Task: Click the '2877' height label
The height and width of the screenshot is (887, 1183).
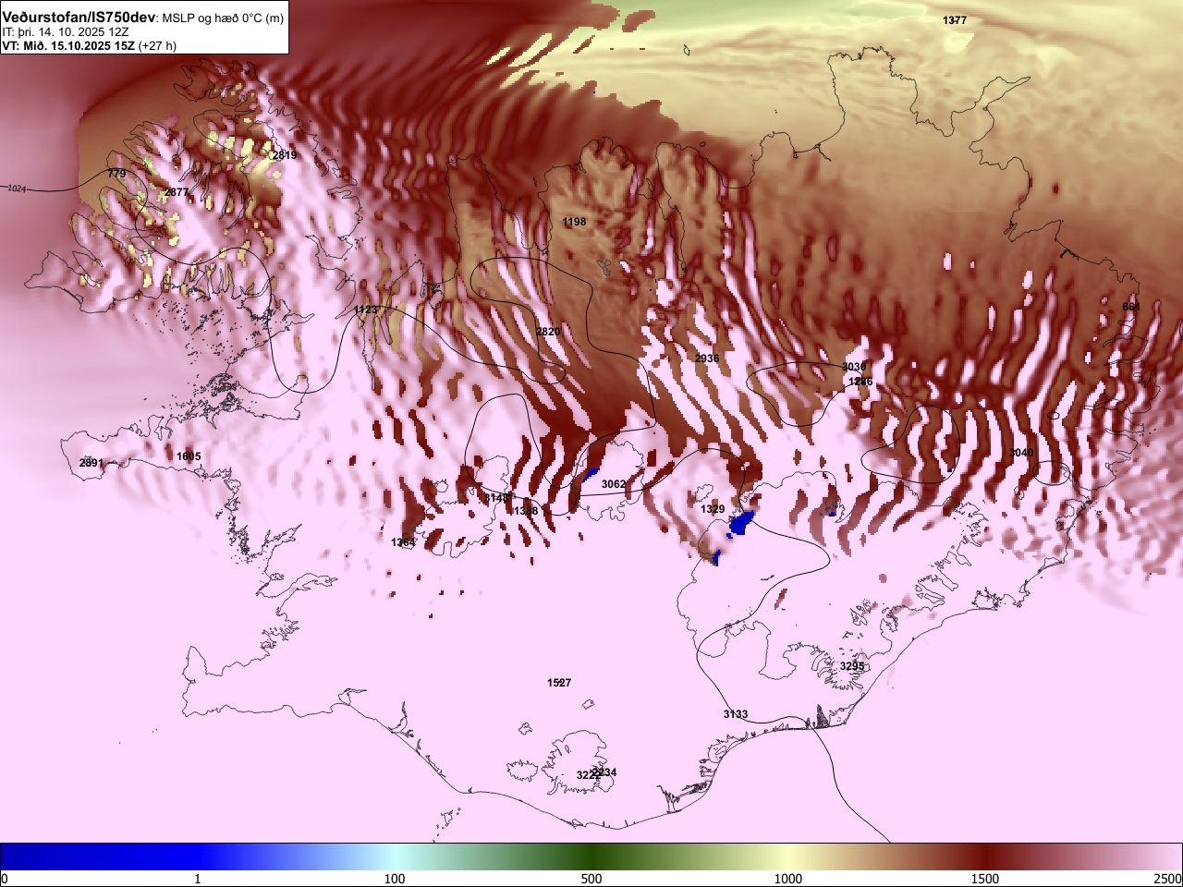Action: (176, 192)
